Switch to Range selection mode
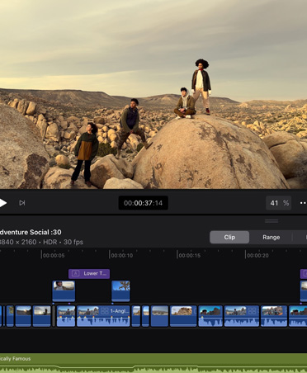This screenshot has width=307, height=373. (x=271, y=237)
